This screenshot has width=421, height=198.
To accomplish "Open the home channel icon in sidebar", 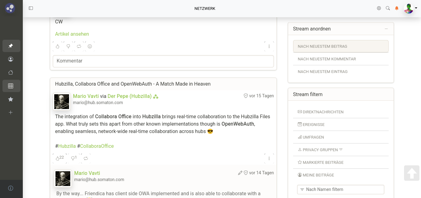I will coord(11,73).
